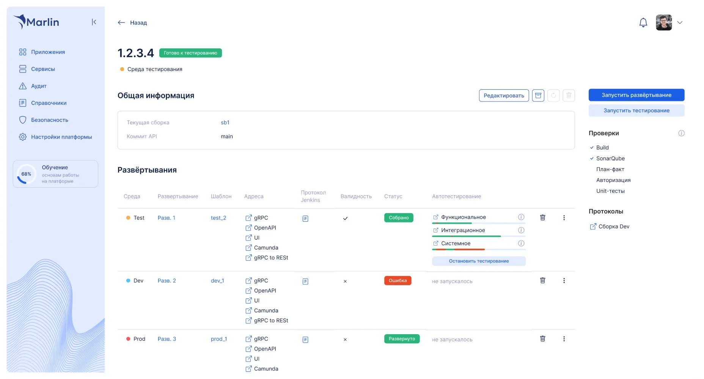Screen dimensions: 704x379
Task: Open the Приложения menu item
Action: (48, 52)
